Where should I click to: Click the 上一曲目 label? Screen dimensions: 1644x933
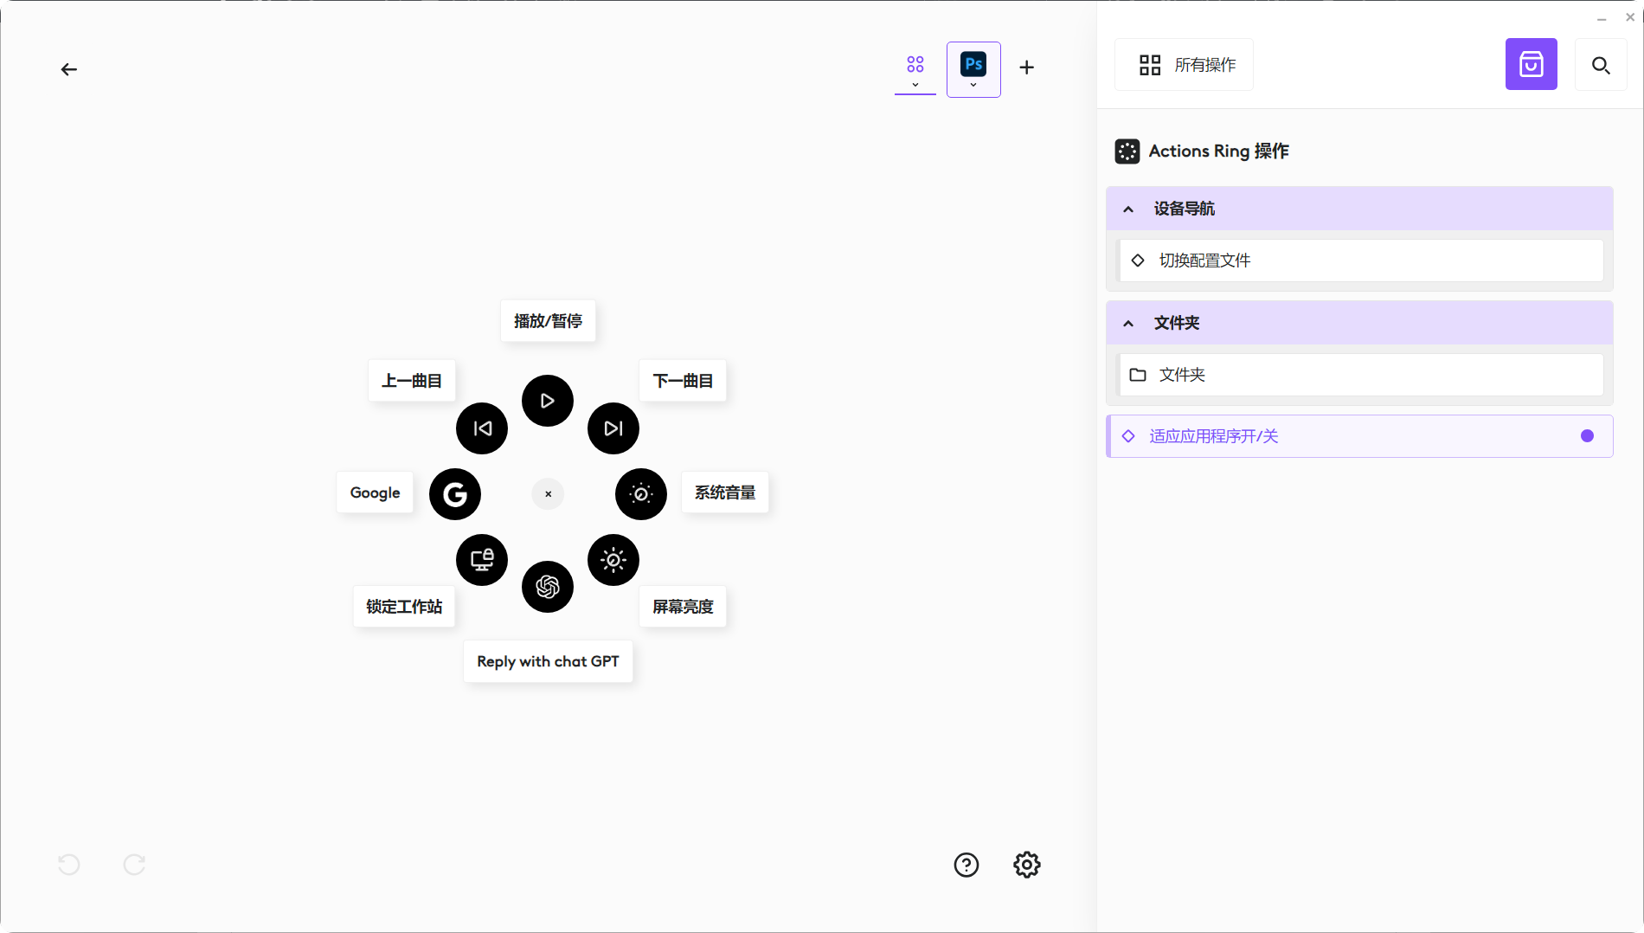pos(412,381)
